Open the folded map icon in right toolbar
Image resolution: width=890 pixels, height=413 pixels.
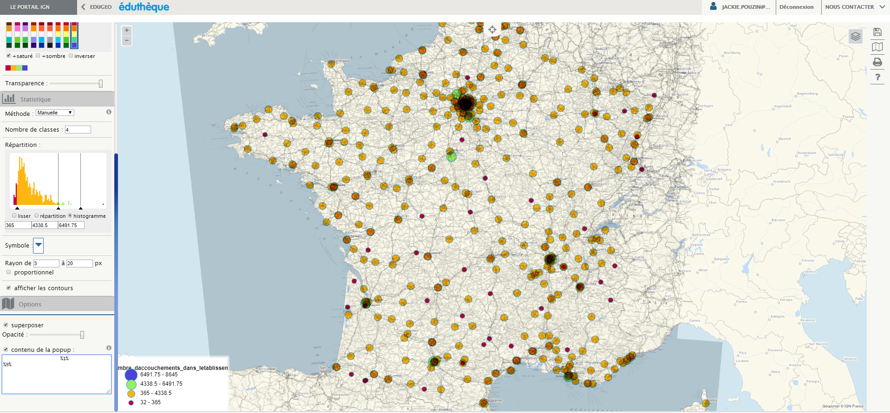pos(877,47)
